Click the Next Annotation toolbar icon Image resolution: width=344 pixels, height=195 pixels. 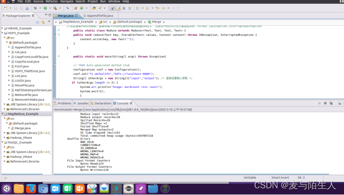coord(138,8)
